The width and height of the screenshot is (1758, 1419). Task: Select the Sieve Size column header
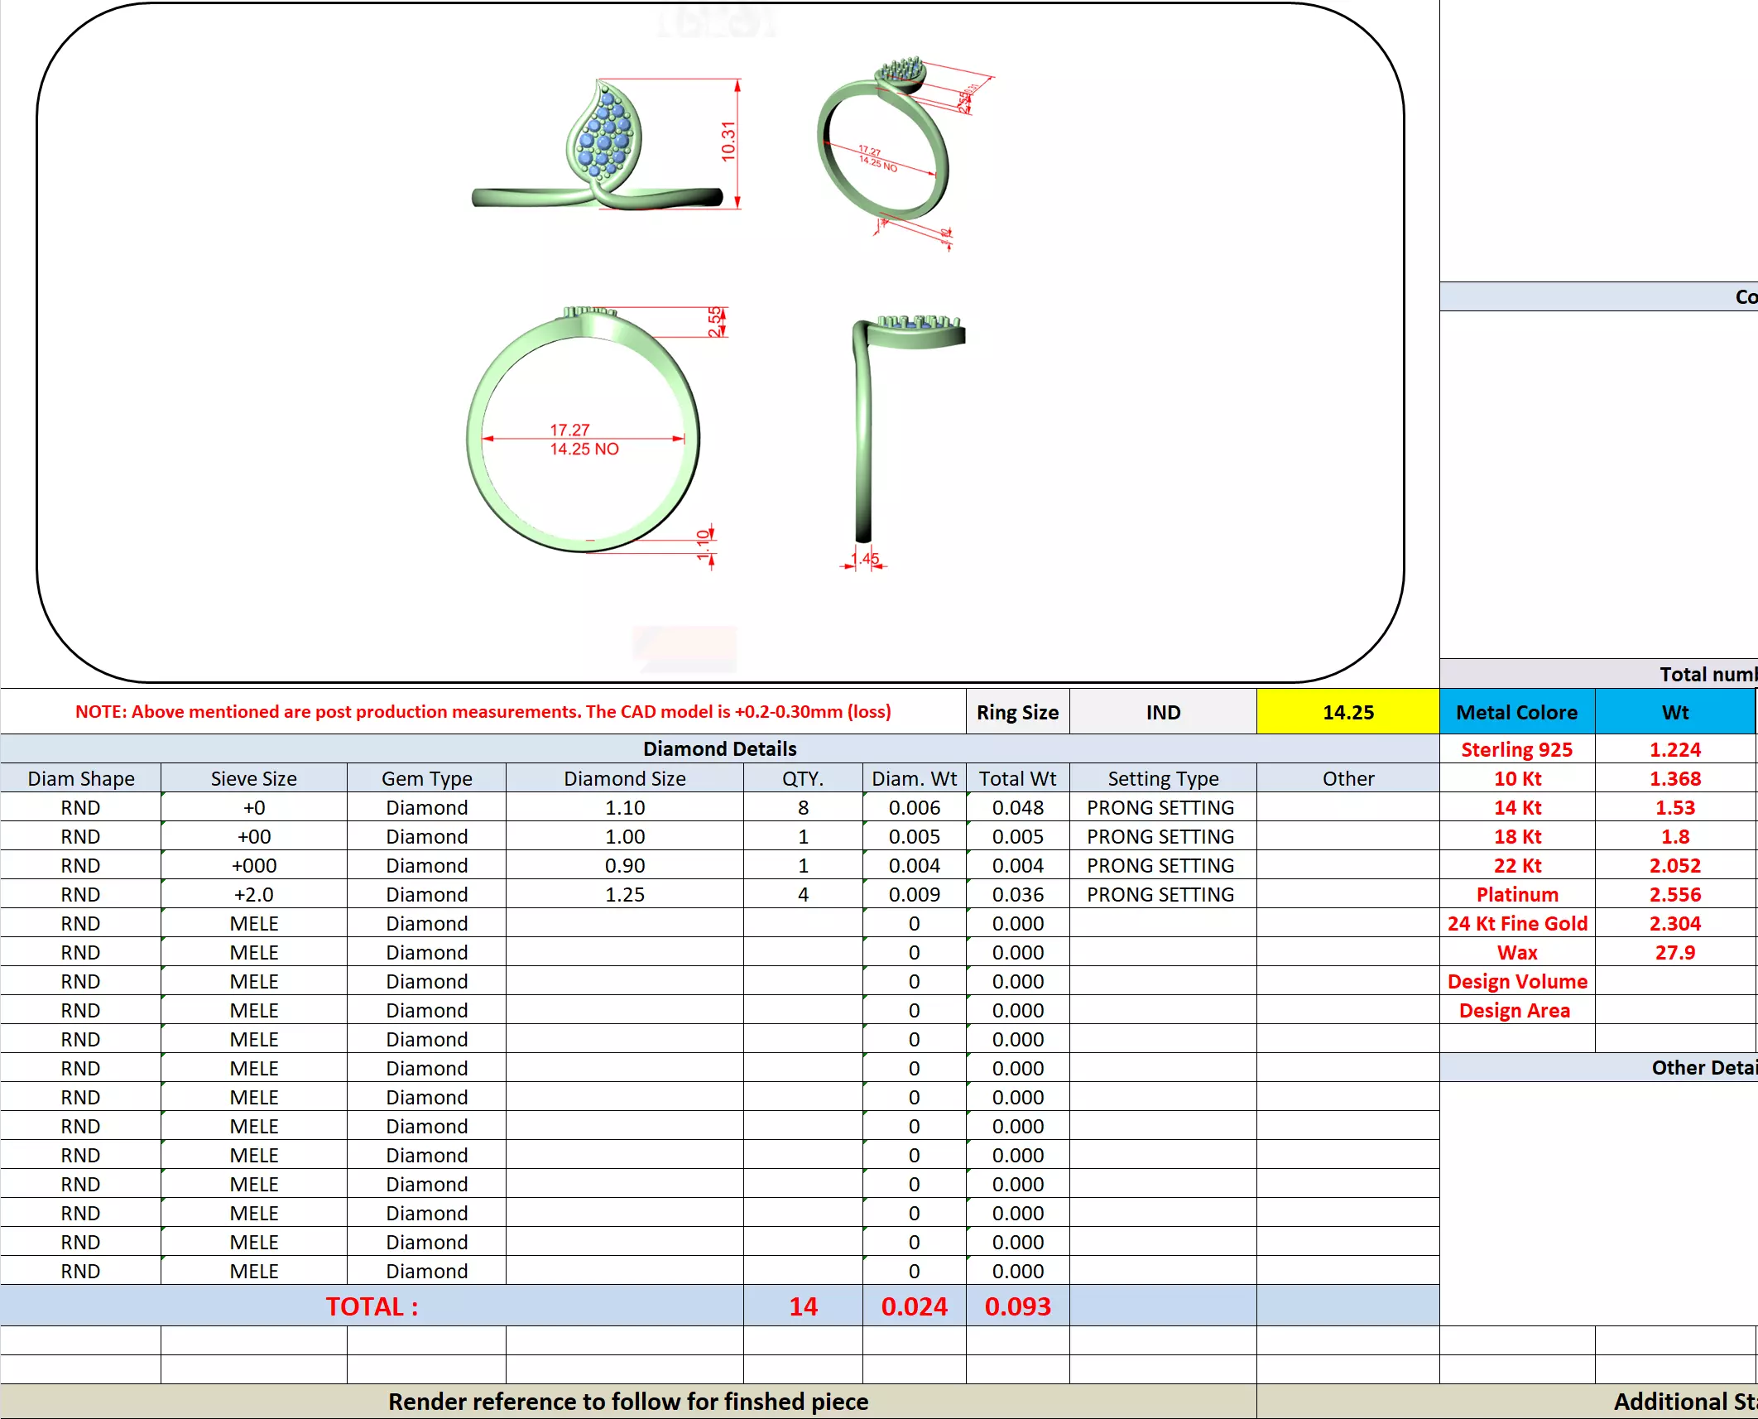click(x=253, y=778)
